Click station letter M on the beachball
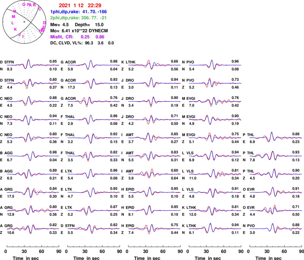Screen dimensions: 304x260 pyautogui.click(x=13, y=17)
